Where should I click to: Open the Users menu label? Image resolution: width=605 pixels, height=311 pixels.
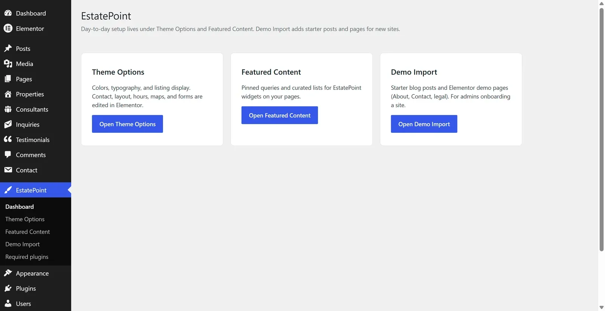23,304
